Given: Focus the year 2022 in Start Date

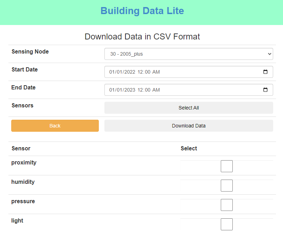Looking at the screenshot, I should click(129, 72).
